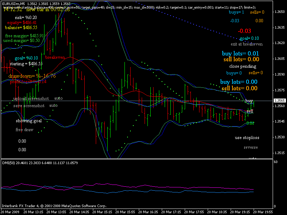Toggle 'exit at breakeven' option
Screen dimensions: 287x215
tap(246, 44)
